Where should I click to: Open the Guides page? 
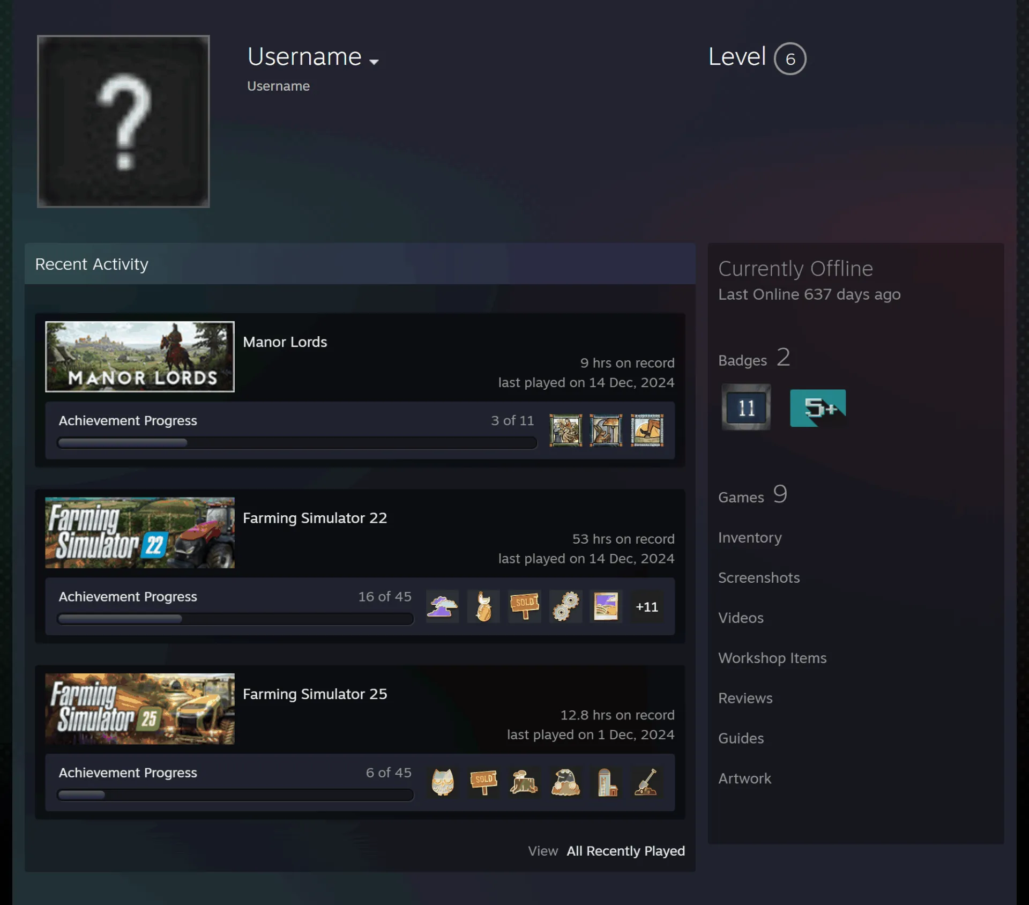[741, 738]
